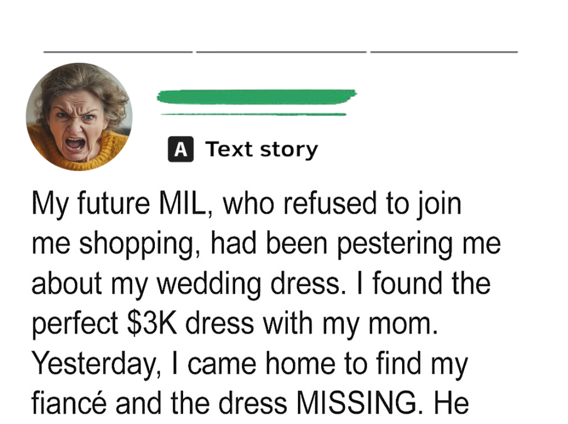
Task: Click the line "about my wedding dress"
Action: coord(261,284)
